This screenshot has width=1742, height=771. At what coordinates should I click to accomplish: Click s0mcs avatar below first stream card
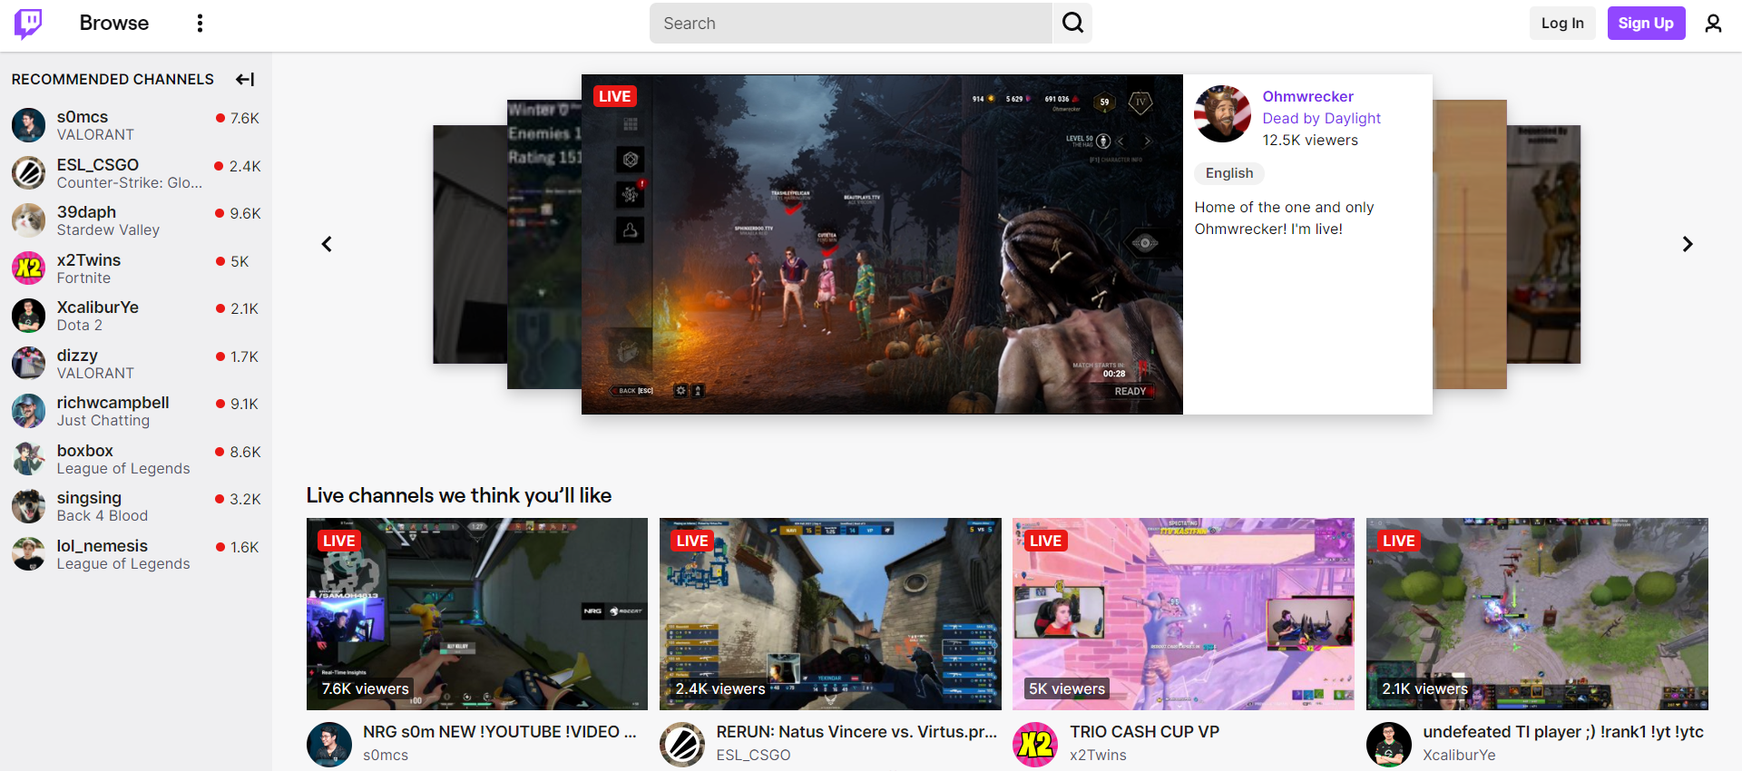click(x=329, y=745)
